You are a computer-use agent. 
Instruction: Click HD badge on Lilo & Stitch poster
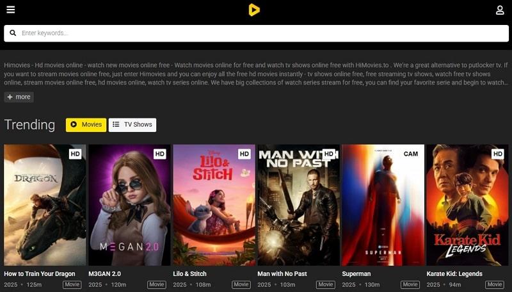coord(244,154)
